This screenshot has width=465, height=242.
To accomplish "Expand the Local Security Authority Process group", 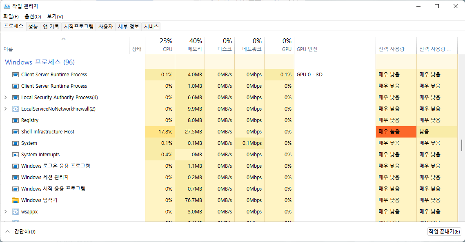I will coord(5,97).
